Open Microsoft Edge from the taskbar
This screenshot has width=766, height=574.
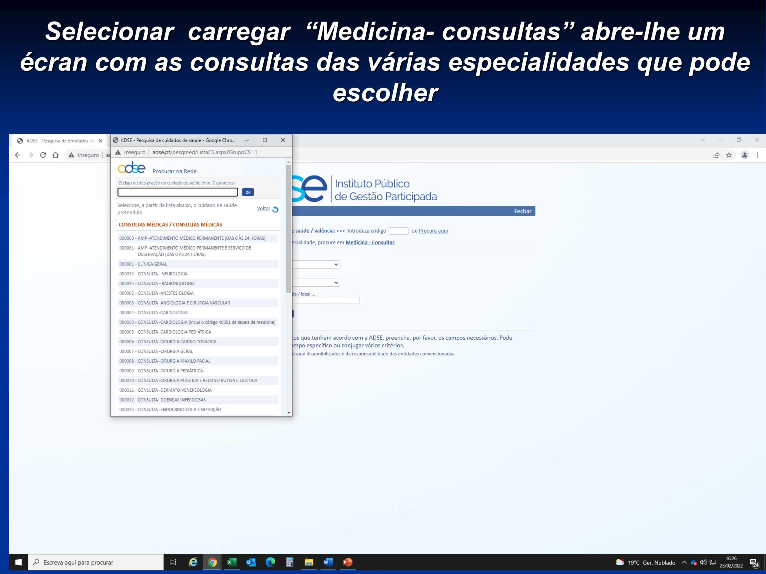(270, 562)
